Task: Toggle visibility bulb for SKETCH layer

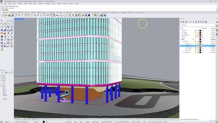Action: [196, 30]
